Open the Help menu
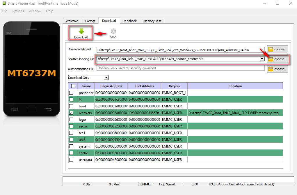 pos(49,11)
